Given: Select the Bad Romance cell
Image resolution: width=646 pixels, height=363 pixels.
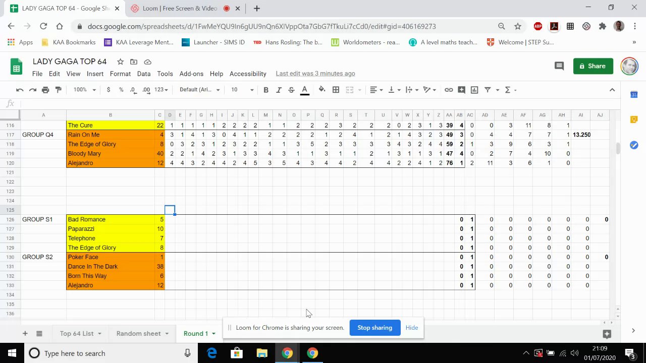Looking at the screenshot, I should [x=111, y=219].
